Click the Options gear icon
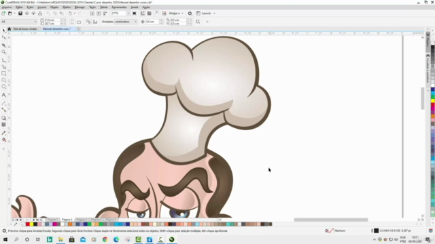 (190, 14)
